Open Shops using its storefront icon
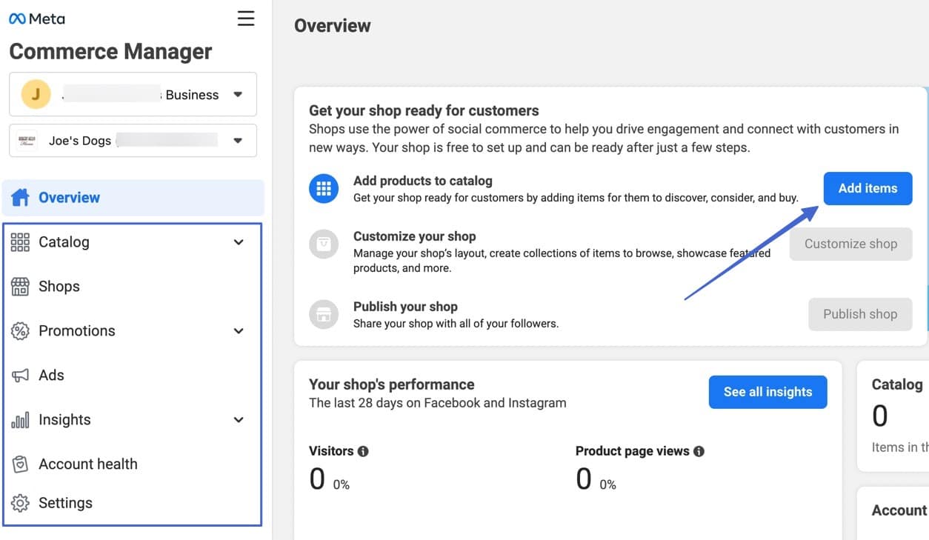The width and height of the screenshot is (929, 540). click(20, 286)
